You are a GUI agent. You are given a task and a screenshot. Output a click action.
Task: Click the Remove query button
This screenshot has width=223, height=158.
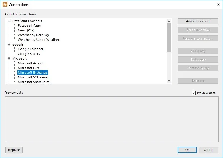[x=198, y=68]
